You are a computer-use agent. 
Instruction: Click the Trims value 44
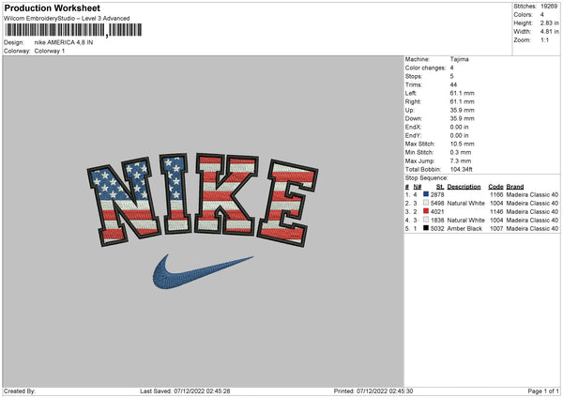click(x=453, y=84)
